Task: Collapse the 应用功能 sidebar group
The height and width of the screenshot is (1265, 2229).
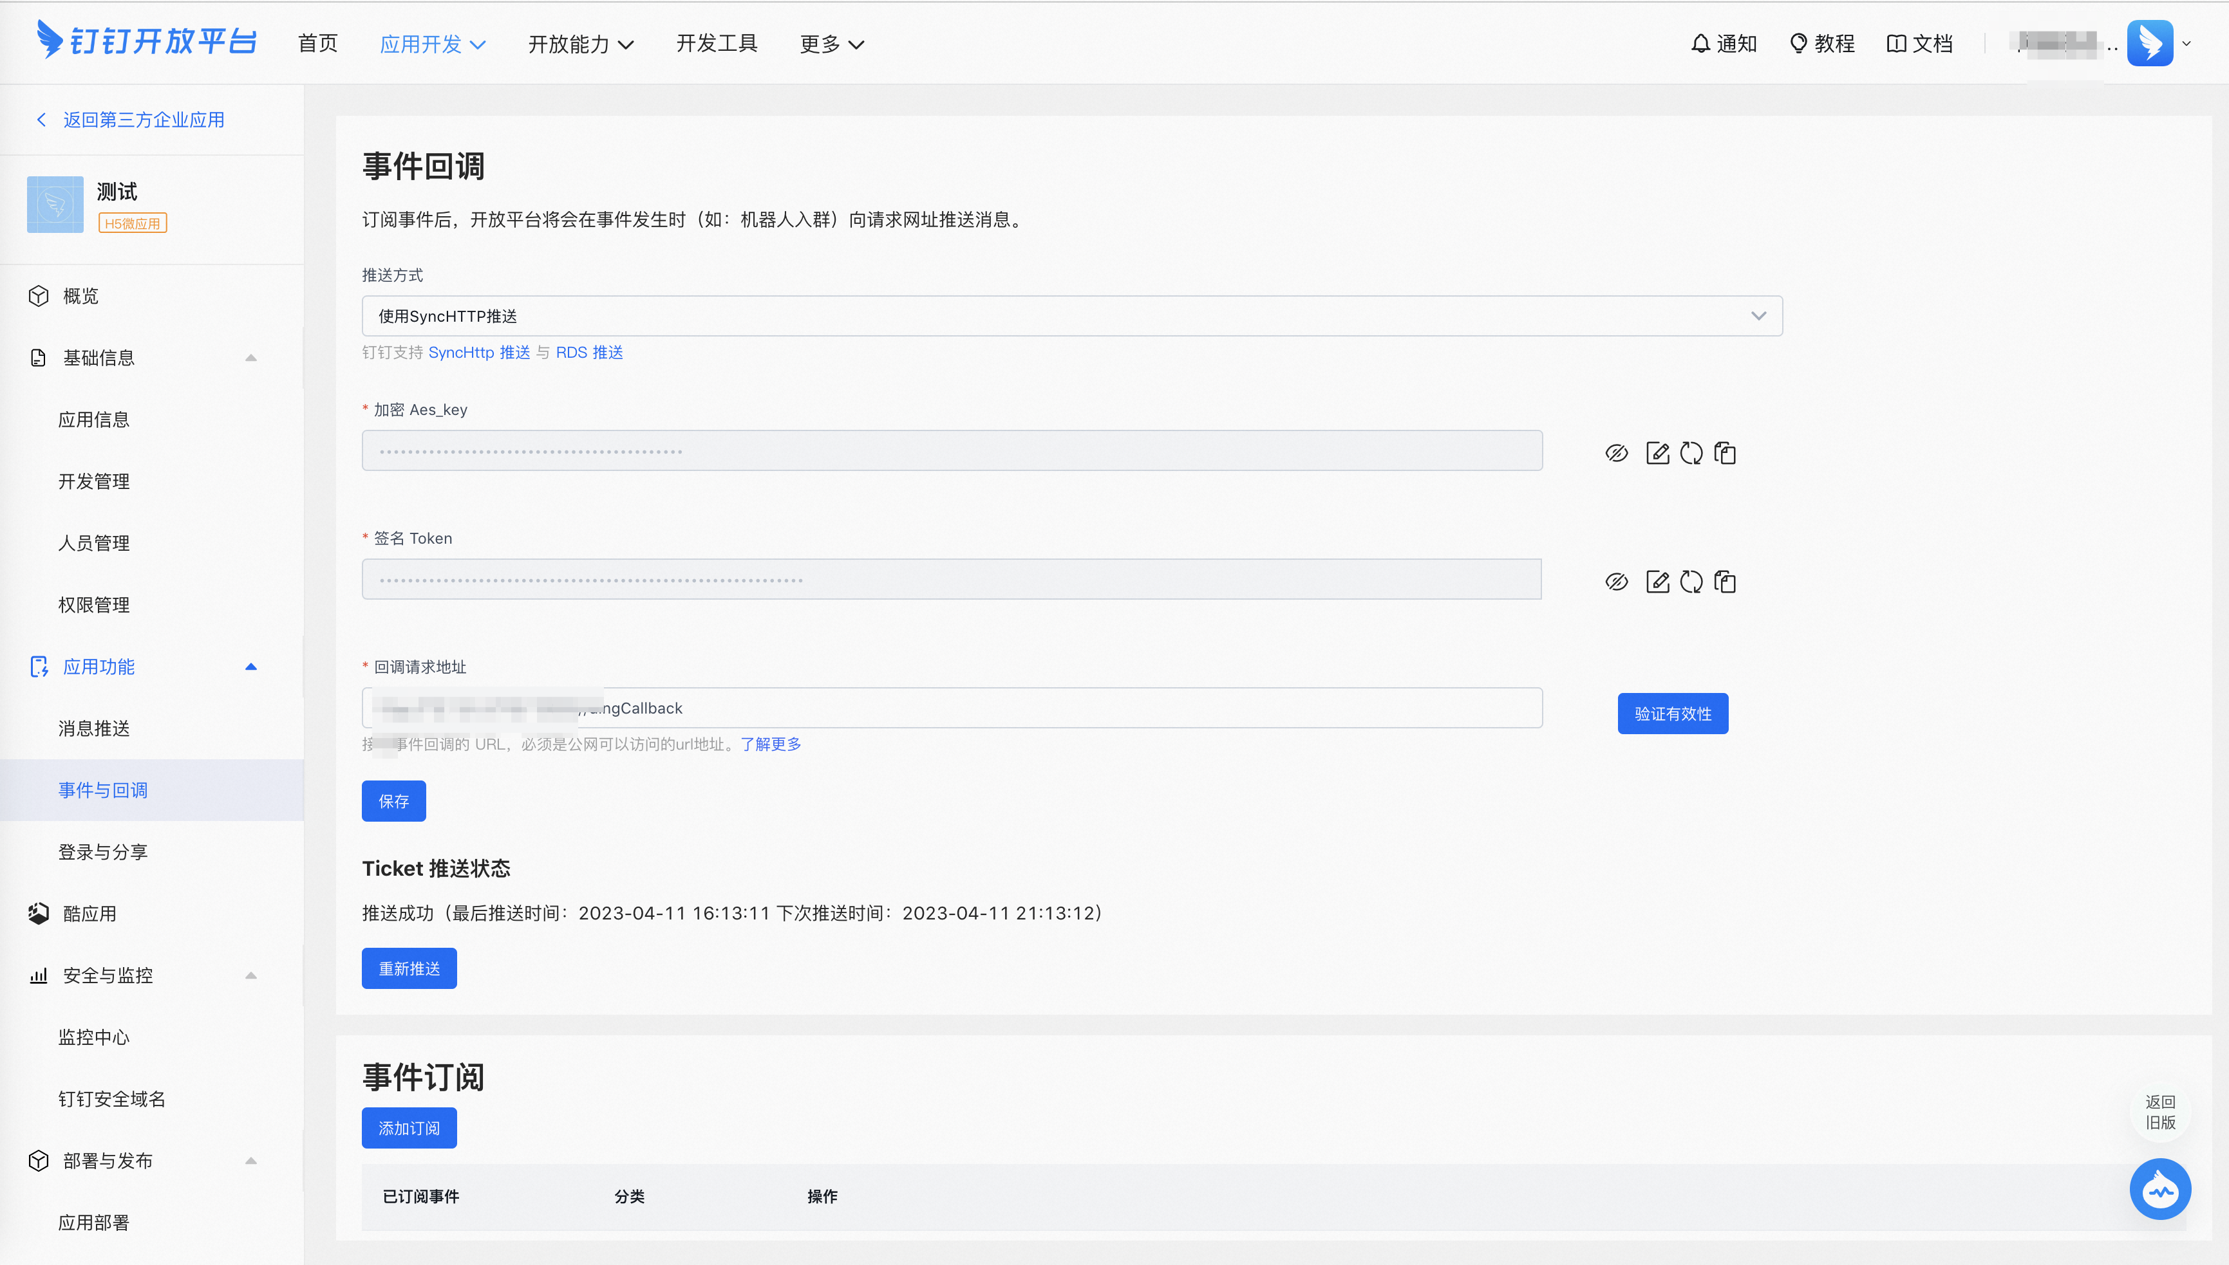Action: coord(250,667)
